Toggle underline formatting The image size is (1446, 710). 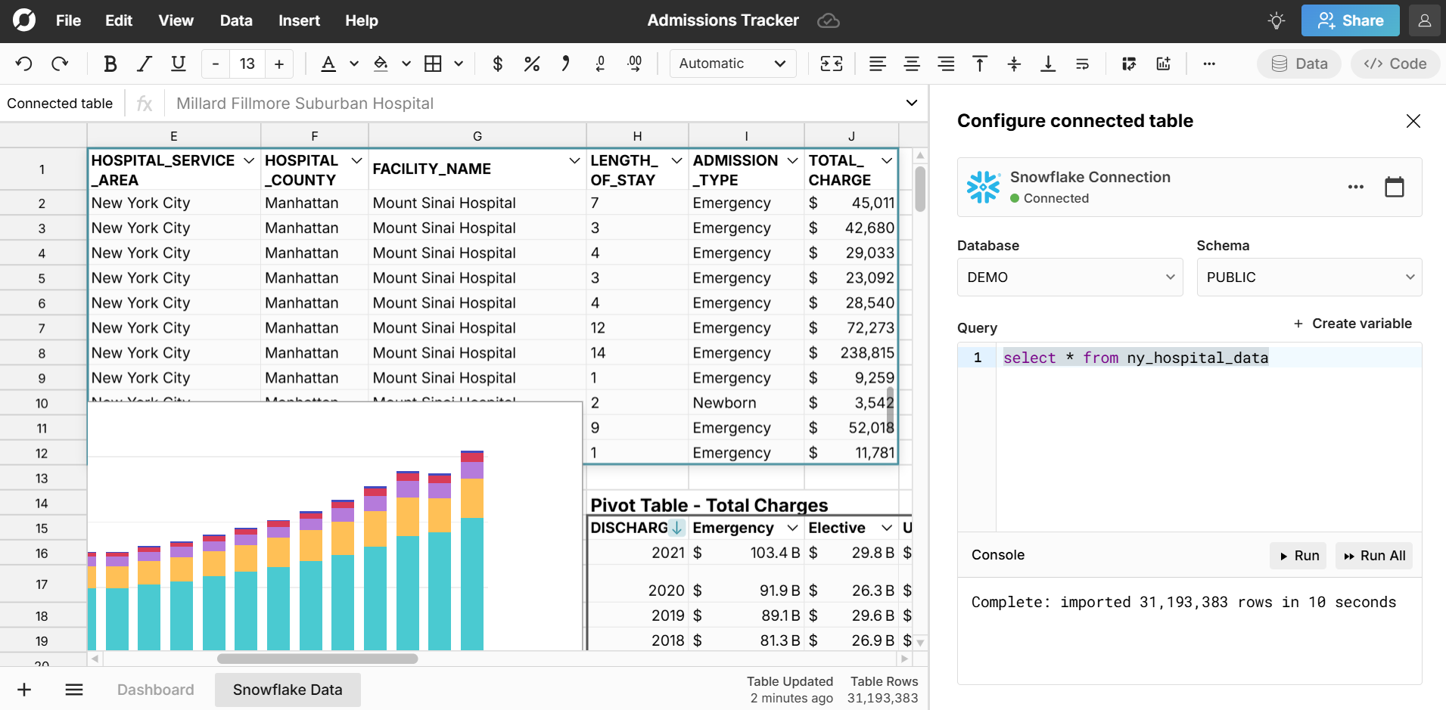click(178, 64)
